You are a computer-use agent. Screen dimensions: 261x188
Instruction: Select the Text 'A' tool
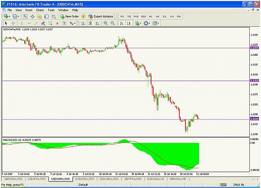point(57,23)
